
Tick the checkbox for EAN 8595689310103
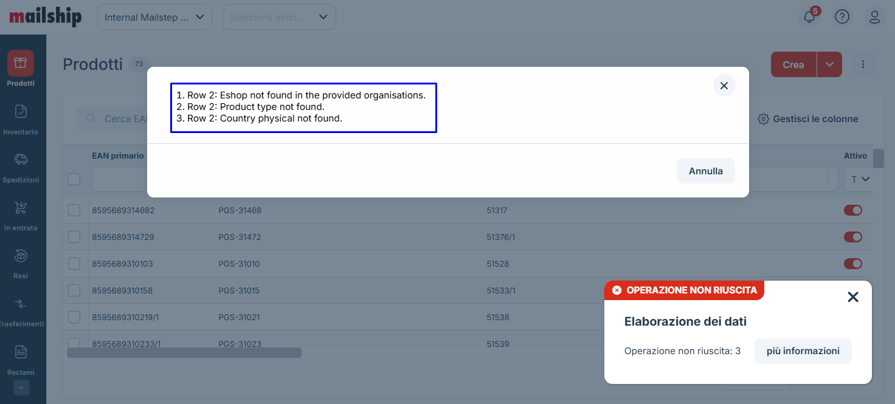coord(74,264)
